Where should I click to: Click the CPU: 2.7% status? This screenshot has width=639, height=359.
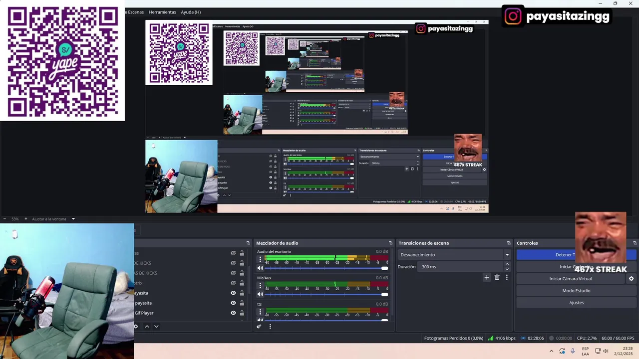pos(587,338)
